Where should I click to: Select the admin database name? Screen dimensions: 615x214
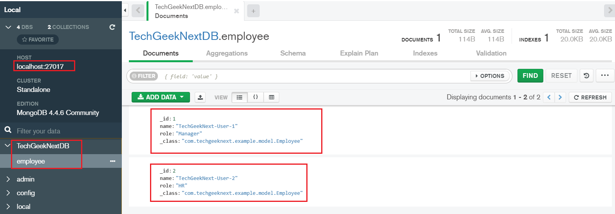click(25, 179)
